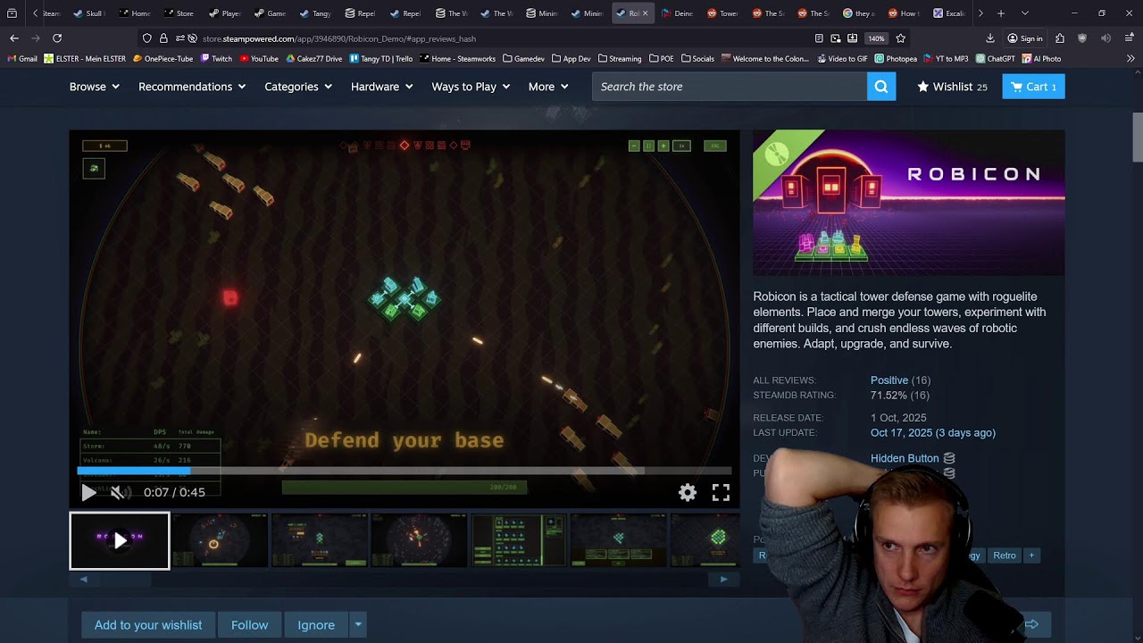Switch to the Skull tab
The image size is (1143, 643).
click(x=88, y=13)
